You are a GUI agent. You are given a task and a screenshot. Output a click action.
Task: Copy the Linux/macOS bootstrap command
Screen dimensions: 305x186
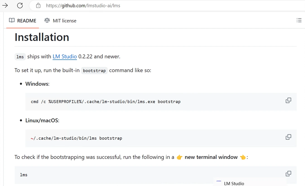[x=288, y=137]
